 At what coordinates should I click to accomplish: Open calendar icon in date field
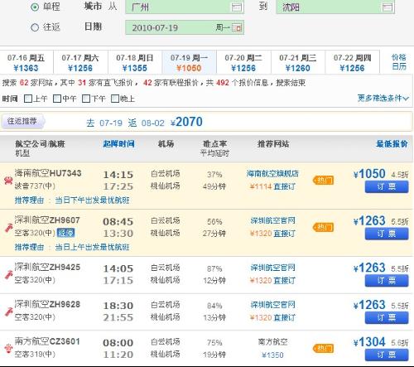[237, 27]
